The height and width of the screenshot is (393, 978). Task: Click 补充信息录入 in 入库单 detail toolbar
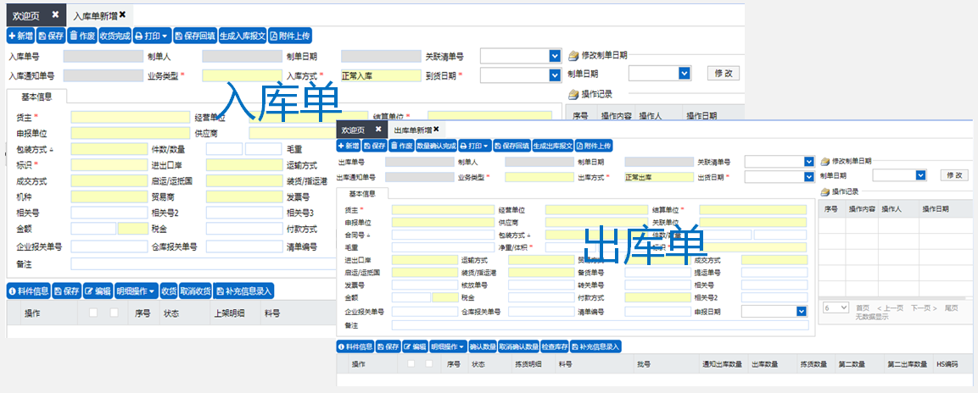pyautogui.click(x=243, y=291)
